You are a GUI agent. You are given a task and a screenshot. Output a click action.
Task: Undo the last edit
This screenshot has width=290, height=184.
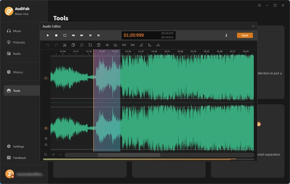coord(48,45)
